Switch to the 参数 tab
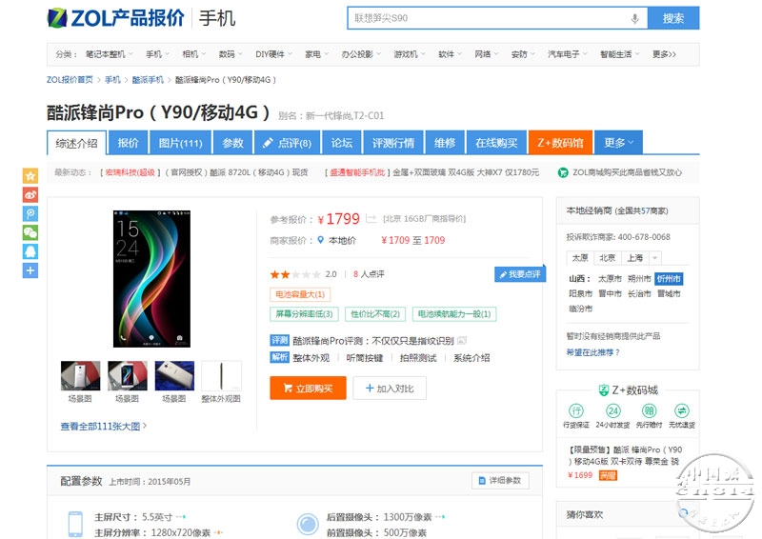Image resolution: width=762 pixels, height=539 pixels. 232,143
